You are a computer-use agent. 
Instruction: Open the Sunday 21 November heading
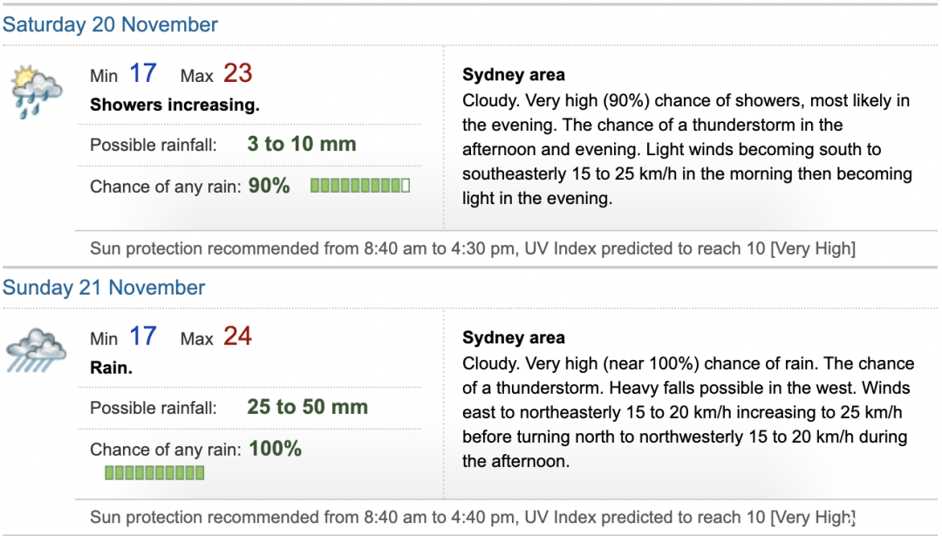[104, 288]
